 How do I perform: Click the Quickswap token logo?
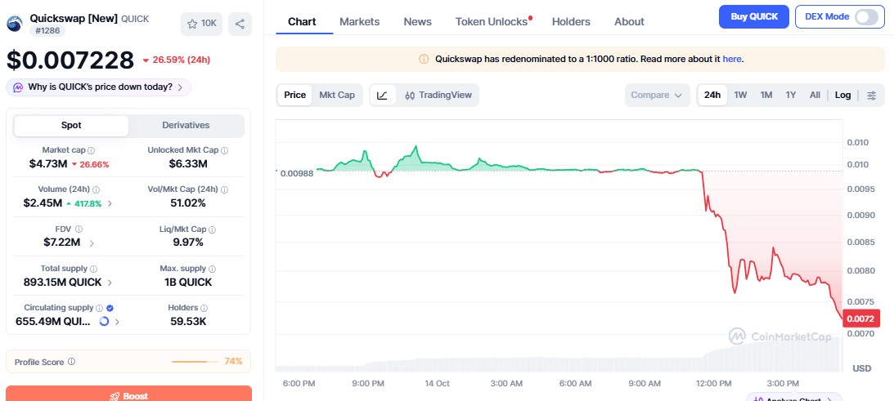tap(14, 24)
